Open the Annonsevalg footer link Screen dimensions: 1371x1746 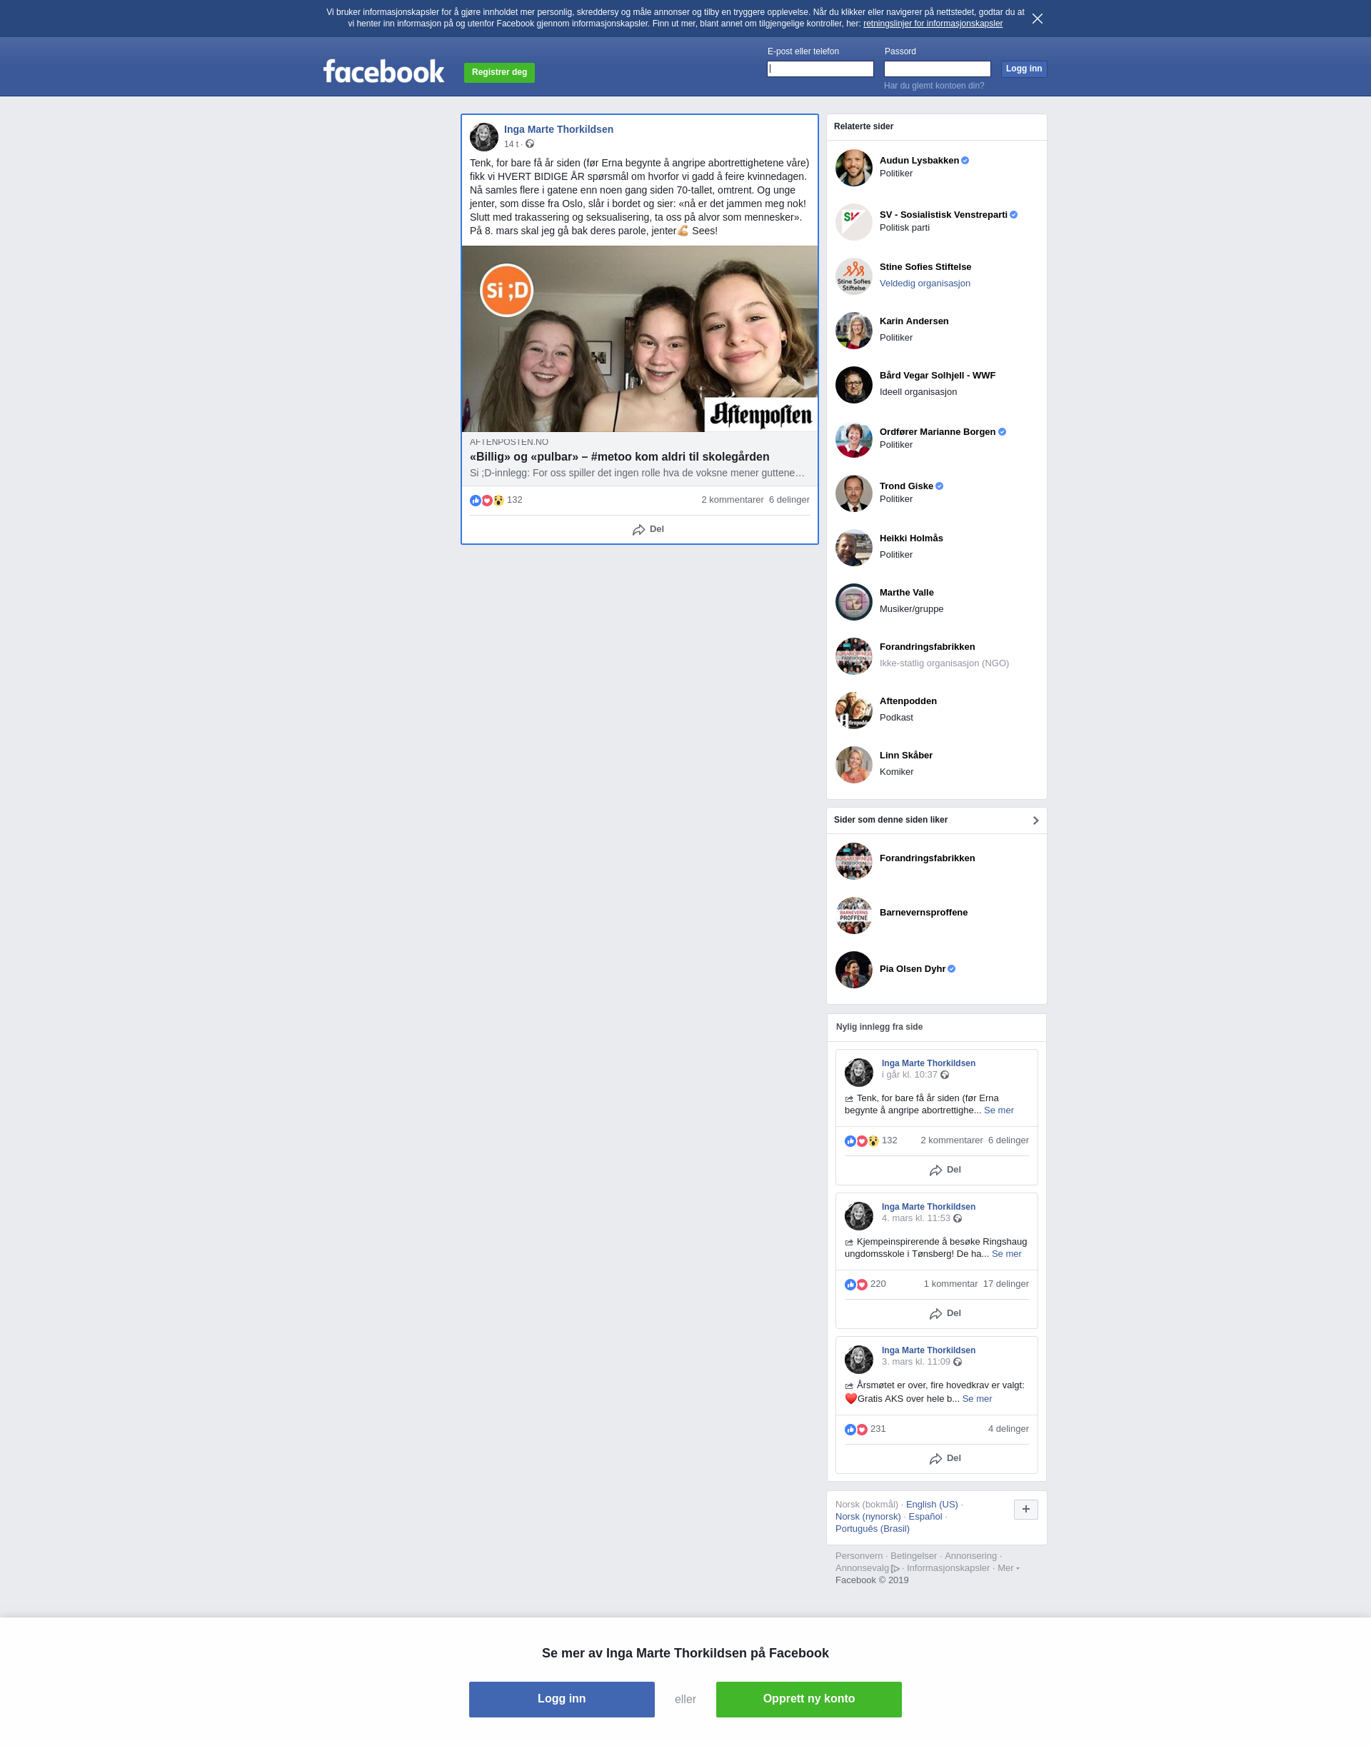point(867,1567)
